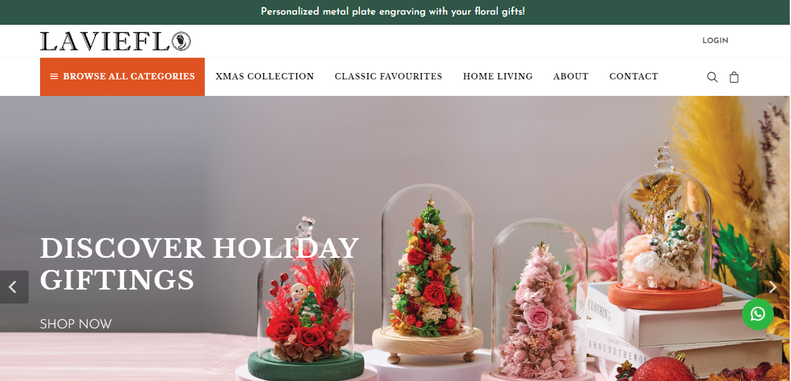
Task: Expand Browse All Categories menu
Action: [x=122, y=77]
